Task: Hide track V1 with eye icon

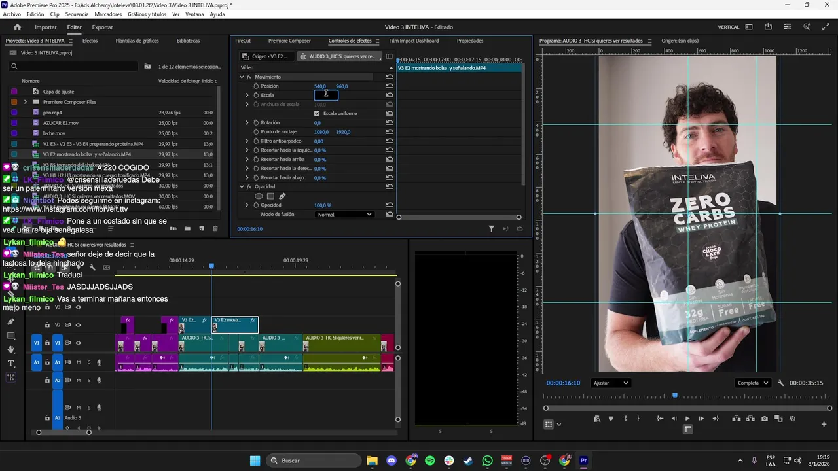Action: click(78, 343)
